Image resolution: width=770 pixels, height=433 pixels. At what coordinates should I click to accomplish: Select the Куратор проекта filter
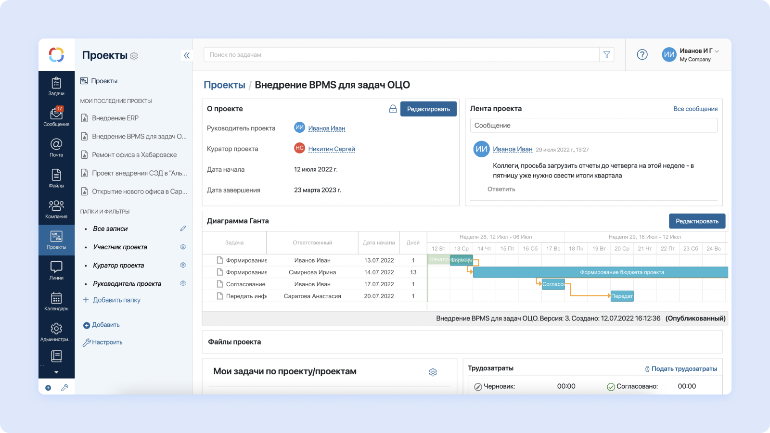(118, 266)
